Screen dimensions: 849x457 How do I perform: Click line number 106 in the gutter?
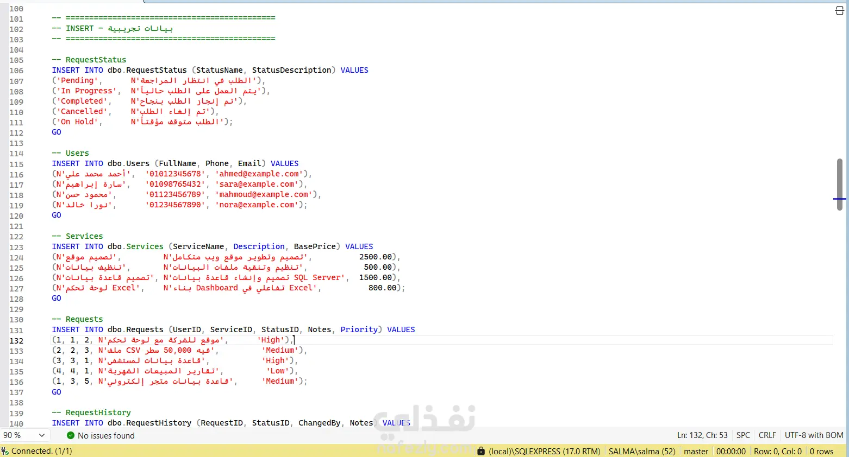tap(16, 71)
